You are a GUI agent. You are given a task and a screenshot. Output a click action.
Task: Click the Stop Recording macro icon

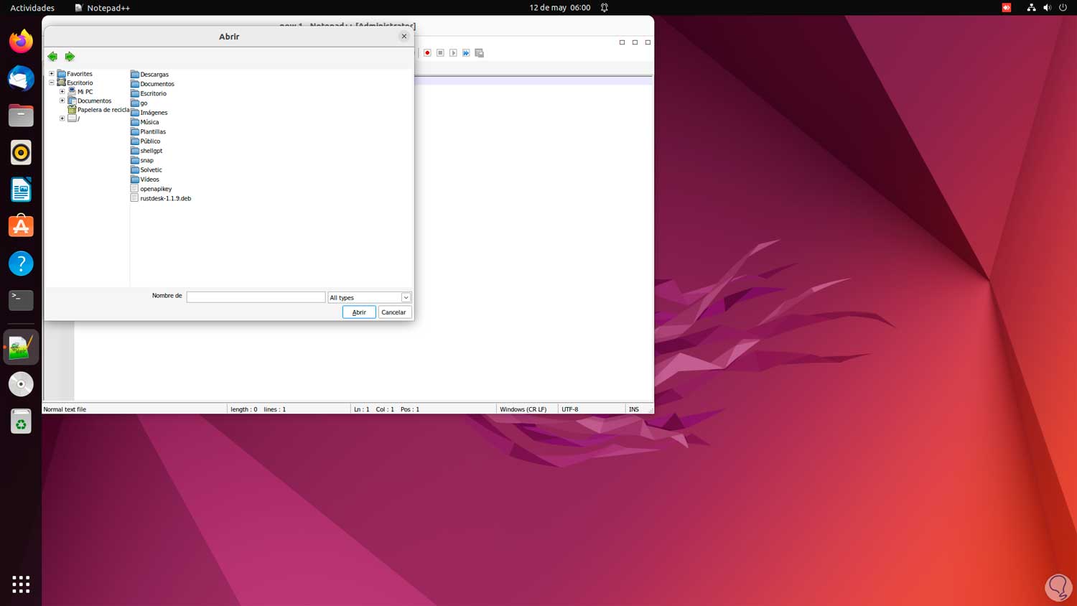tap(440, 53)
